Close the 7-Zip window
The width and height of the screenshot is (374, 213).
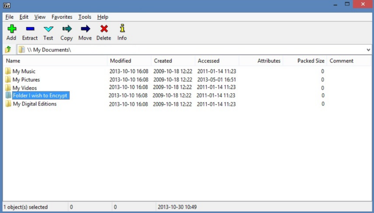pos(363,4)
